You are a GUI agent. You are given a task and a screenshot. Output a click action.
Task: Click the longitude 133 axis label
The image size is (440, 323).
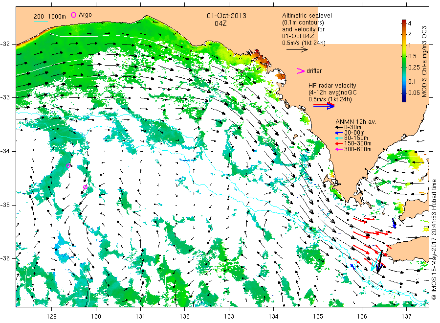click(x=229, y=317)
